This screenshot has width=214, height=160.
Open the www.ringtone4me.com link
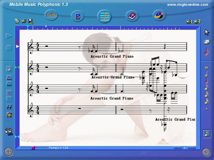pos(187,5)
